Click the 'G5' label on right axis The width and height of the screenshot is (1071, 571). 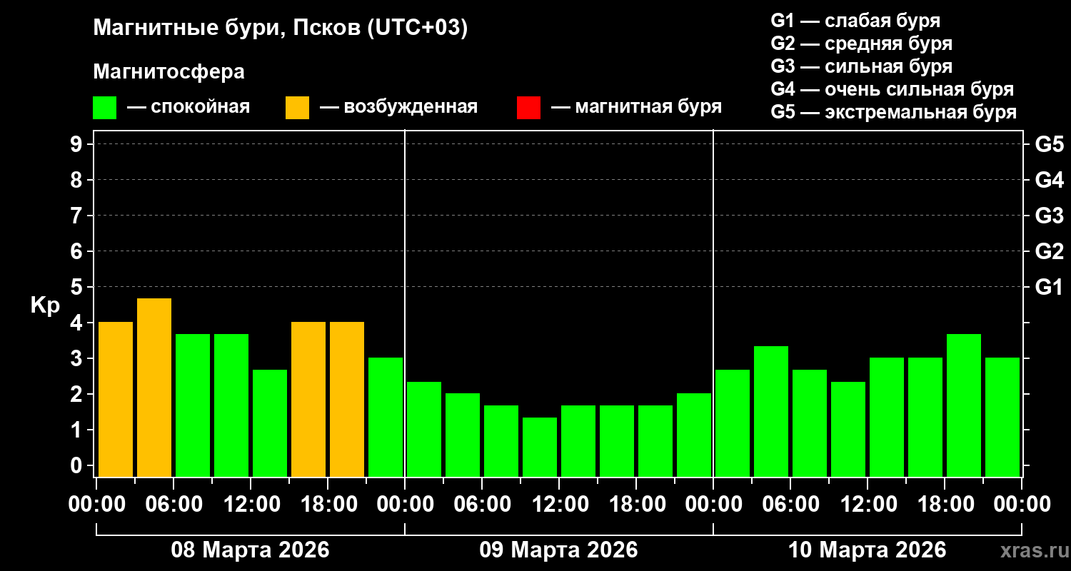point(1049,144)
